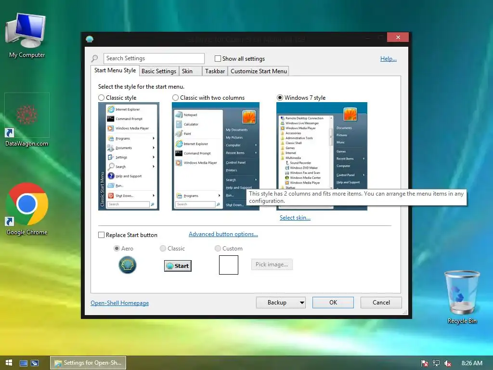Screen dimensions: 493x370
Task: Click the search magnifier icon
Action: coord(95,58)
